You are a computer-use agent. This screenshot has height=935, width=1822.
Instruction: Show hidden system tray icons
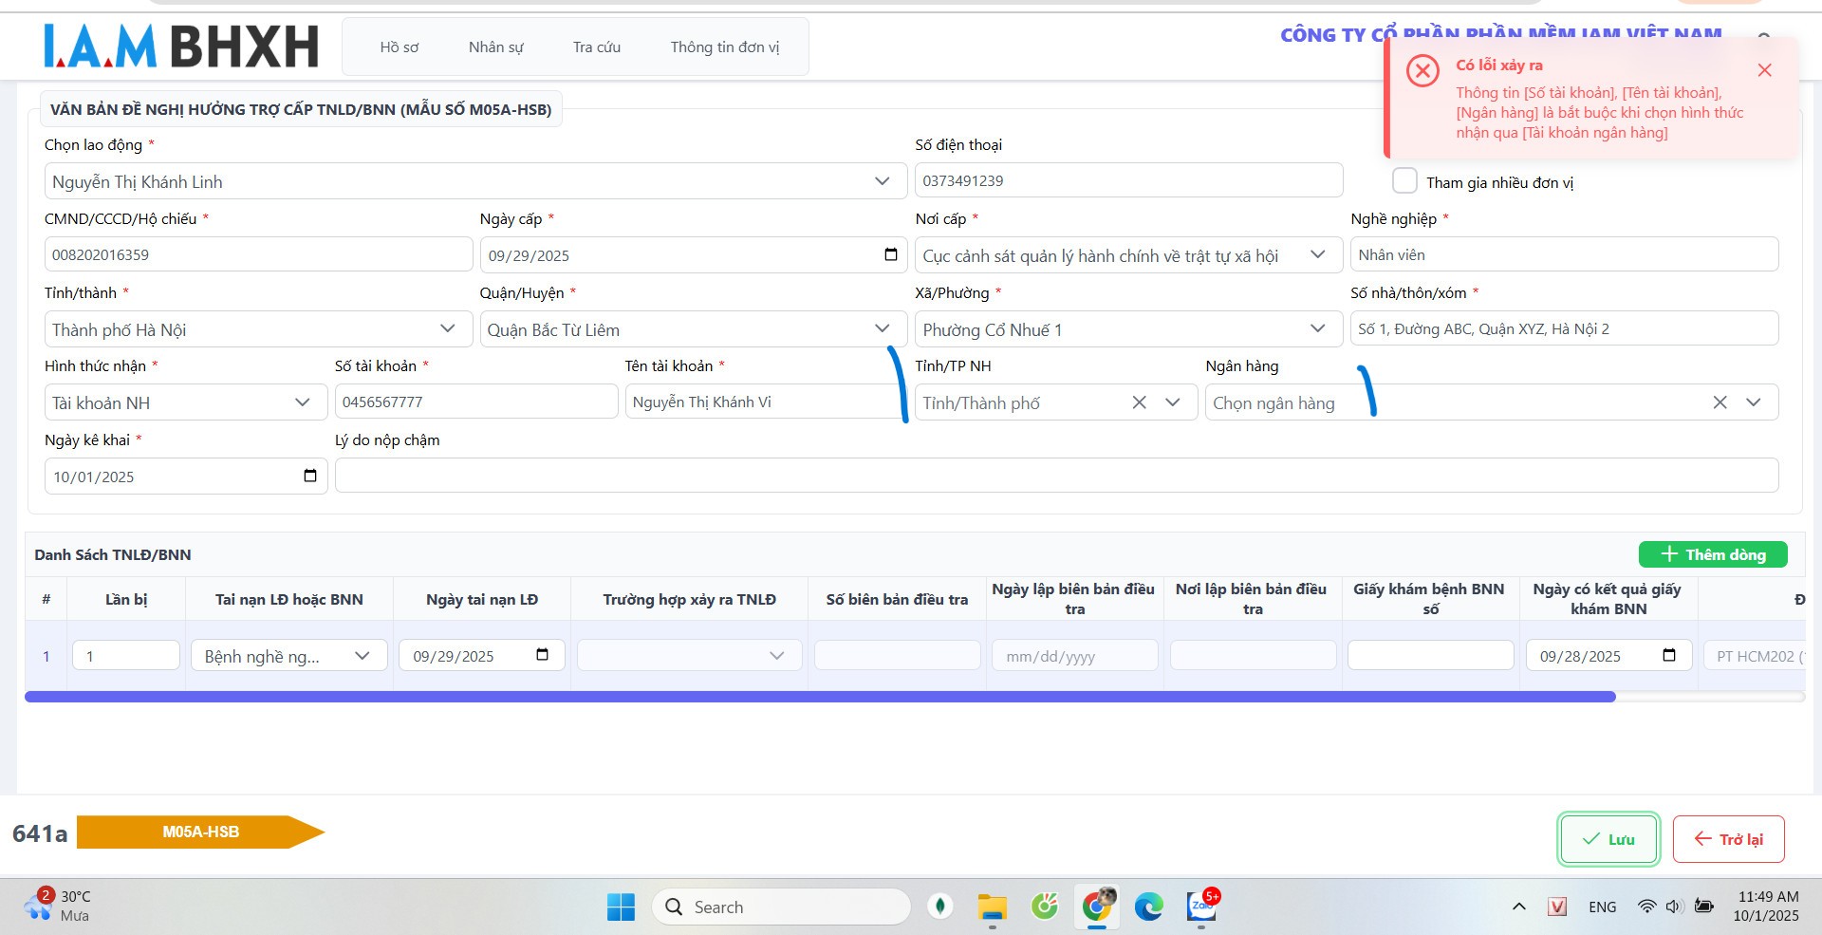coord(1518,907)
